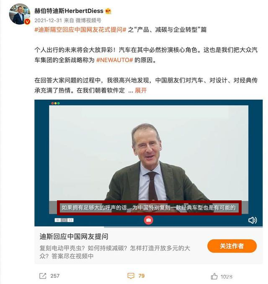The image size is (268, 284).
Task: Like the post with thumbs-up icon
Action: click(x=214, y=276)
